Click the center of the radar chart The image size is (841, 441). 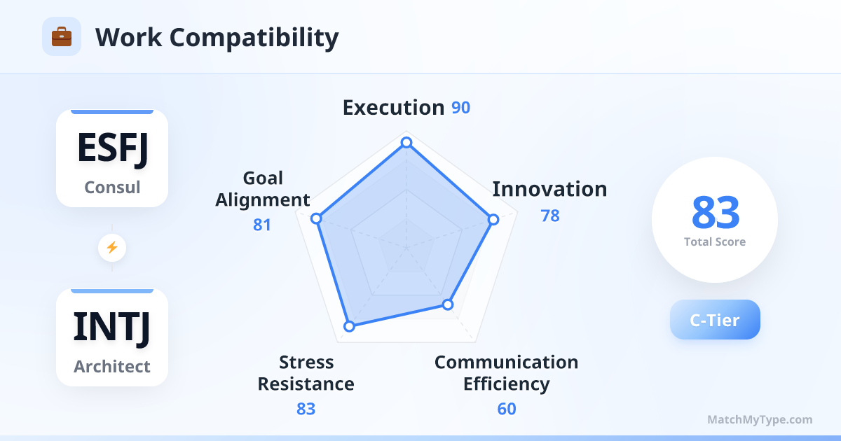(406, 247)
